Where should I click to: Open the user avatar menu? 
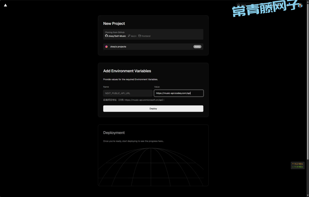point(300,5)
